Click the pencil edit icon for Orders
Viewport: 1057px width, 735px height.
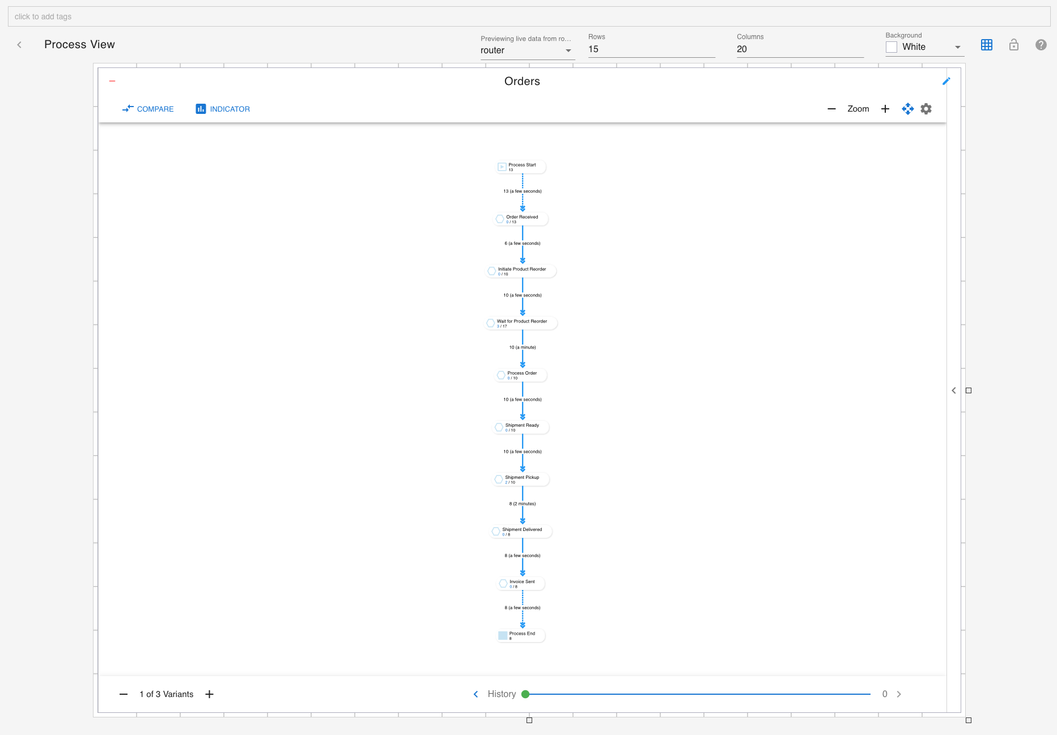tap(946, 81)
